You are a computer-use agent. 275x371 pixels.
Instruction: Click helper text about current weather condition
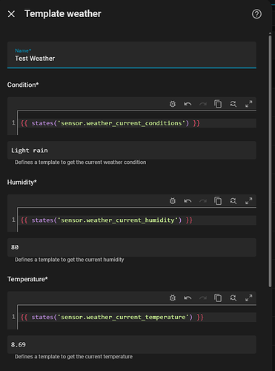pos(80,162)
